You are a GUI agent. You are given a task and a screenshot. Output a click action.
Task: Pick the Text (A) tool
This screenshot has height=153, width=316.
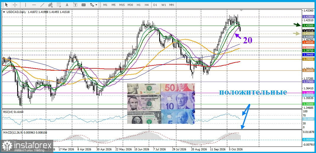tap(67, 5)
